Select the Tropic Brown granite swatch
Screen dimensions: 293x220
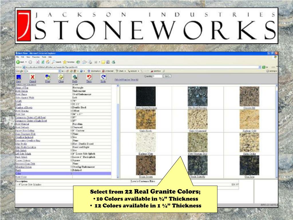tap(146, 165)
